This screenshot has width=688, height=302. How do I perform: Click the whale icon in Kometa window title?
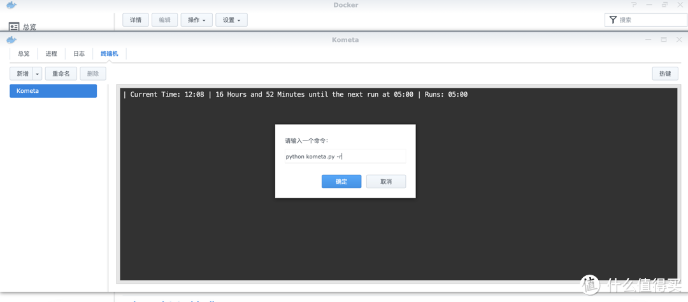(x=11, y=40)
